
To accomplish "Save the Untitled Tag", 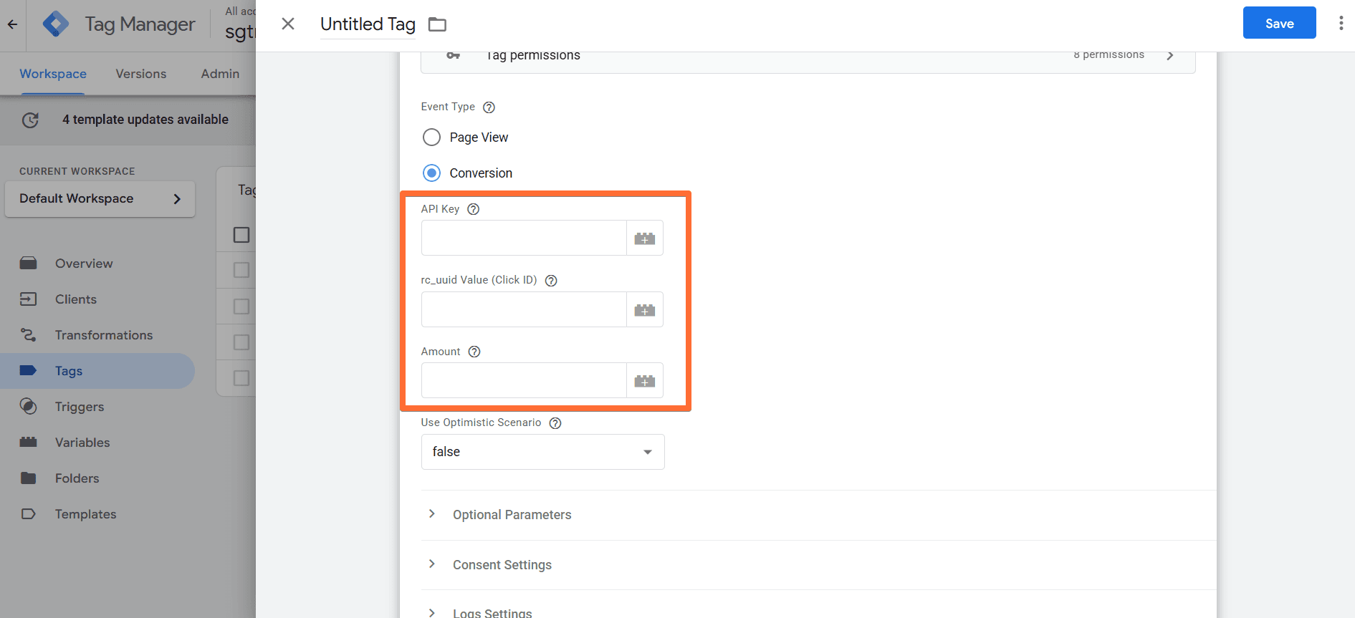I will pyautogui.click(x=1279, y=22).
